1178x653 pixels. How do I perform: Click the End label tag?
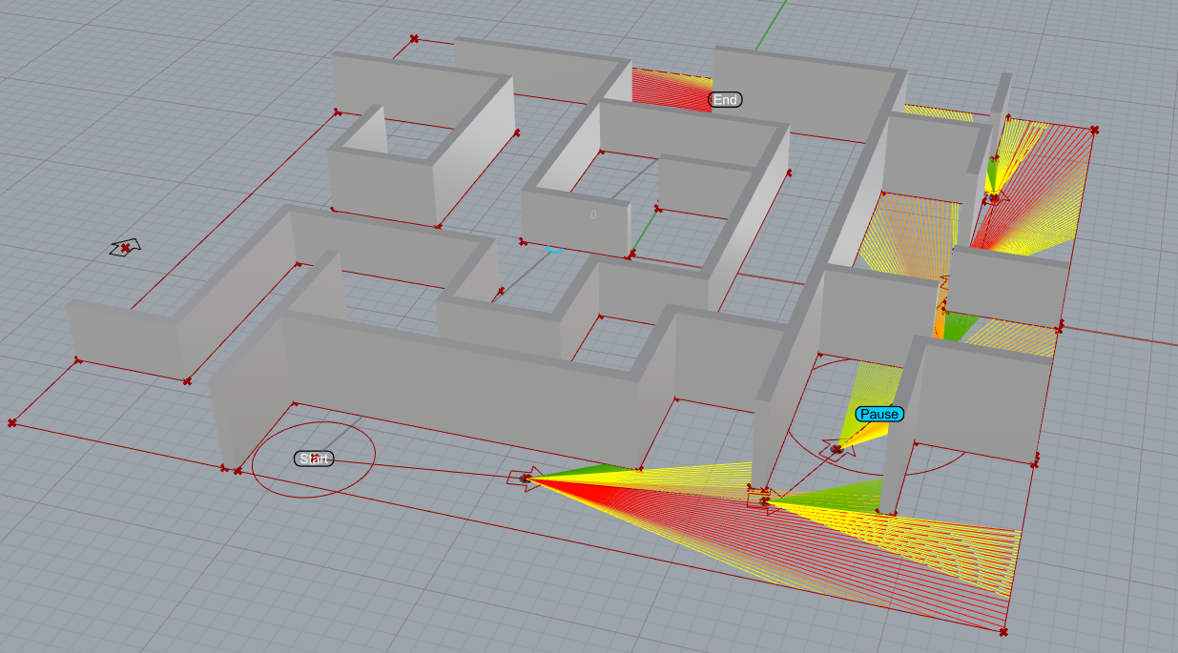tap(726, 99)
